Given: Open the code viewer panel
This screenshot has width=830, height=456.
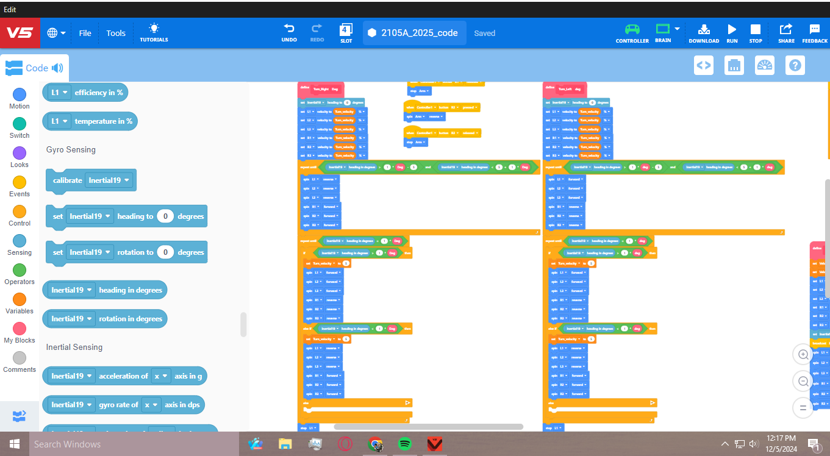Looking at the screenshot, I should pyautogui.click(x=703, y=65).
